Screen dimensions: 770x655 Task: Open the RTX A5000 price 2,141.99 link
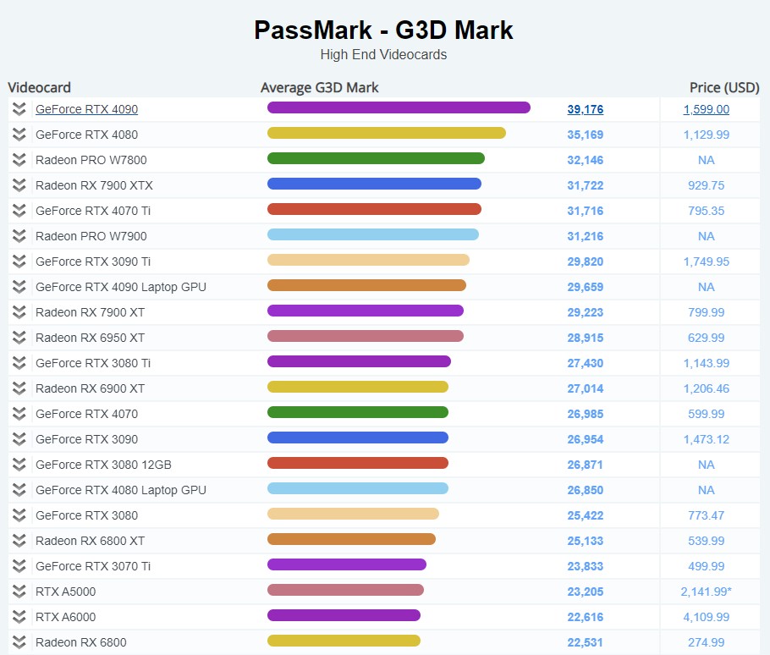pyautogui.click(x=706, y=592)
